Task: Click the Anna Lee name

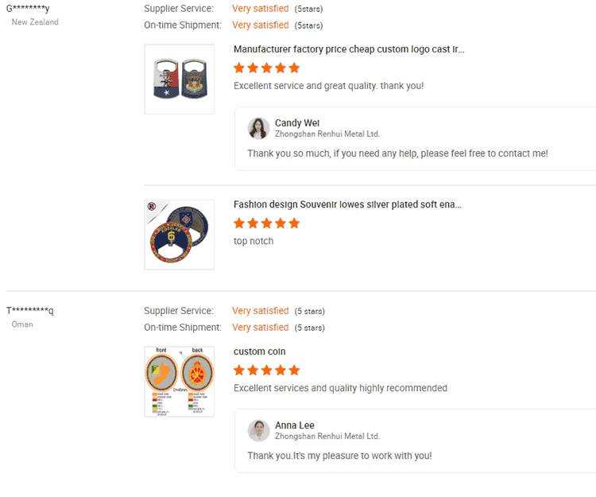Action: point(295,425)
